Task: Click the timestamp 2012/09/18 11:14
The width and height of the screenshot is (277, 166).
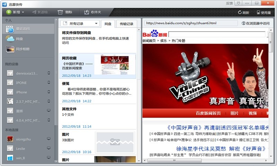Action: [x=77, y=127]
